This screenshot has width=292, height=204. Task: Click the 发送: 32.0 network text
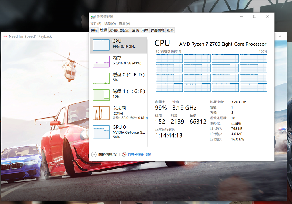(x=121, y=118)
